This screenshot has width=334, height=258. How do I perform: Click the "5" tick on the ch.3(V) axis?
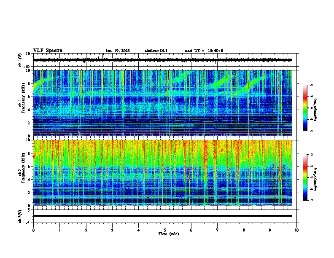click(30, 210)
